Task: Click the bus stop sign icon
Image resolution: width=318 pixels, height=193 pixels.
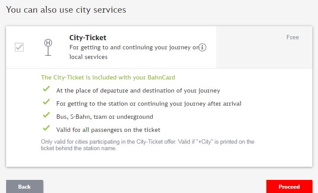Action: click(48, 47)
